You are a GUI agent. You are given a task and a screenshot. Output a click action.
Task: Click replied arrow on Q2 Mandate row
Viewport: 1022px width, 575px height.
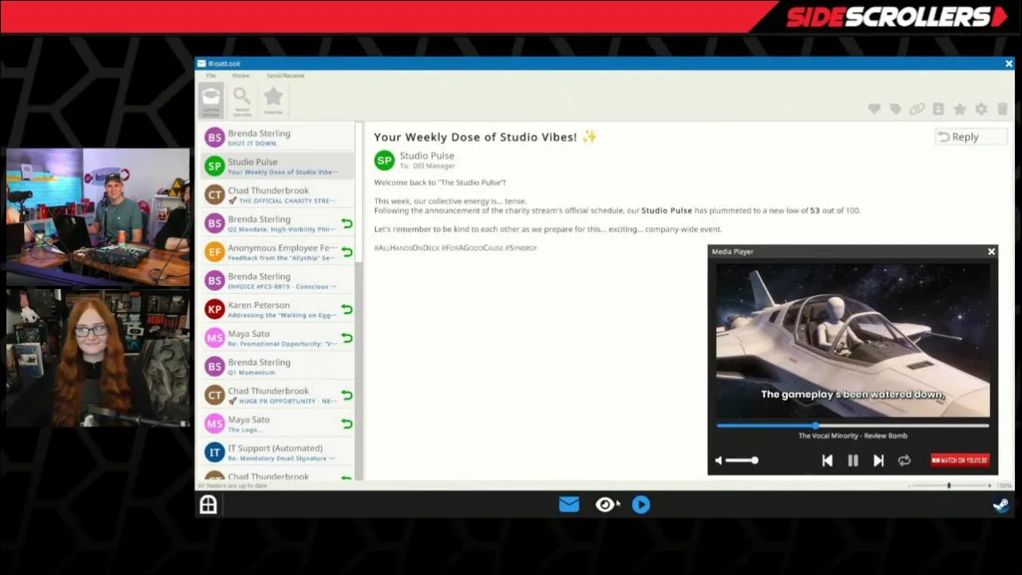tap(347, 224)
